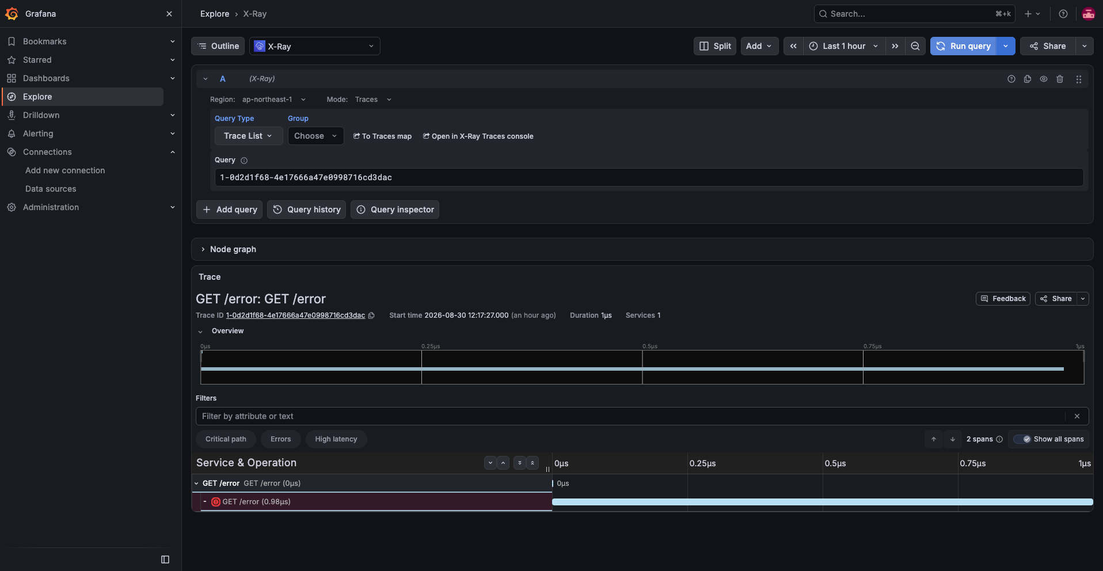Grab the query A drag handle
The width and height of the screenshot is (1103, 571).
(x=1079, y=79)
